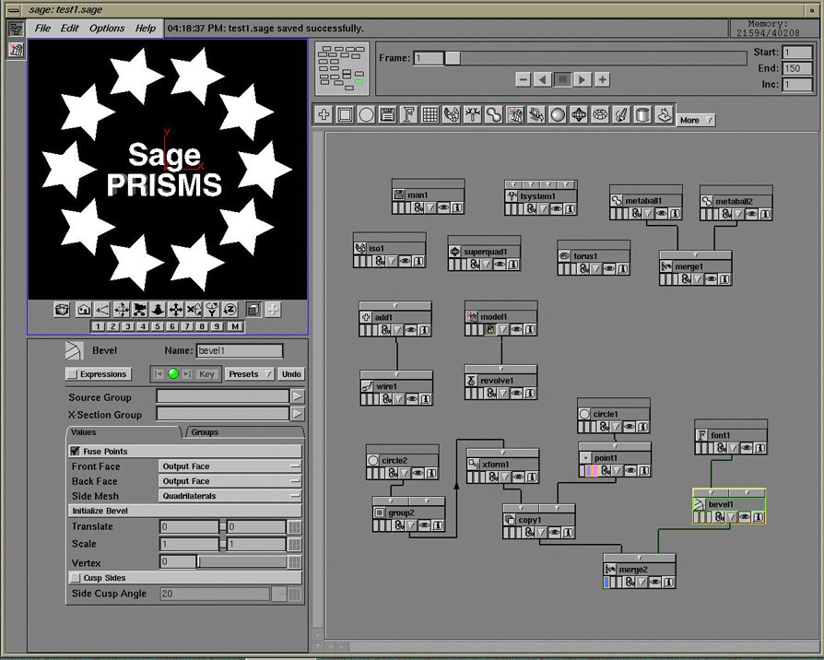Click the End frame field showing 150

click(797, 68)
